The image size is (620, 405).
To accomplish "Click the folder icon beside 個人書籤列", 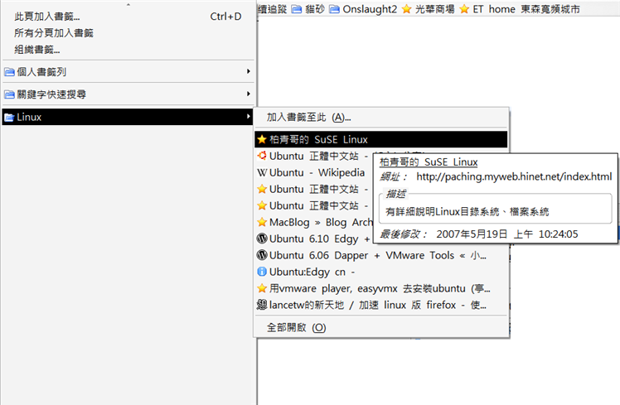I will pos(9,72).
